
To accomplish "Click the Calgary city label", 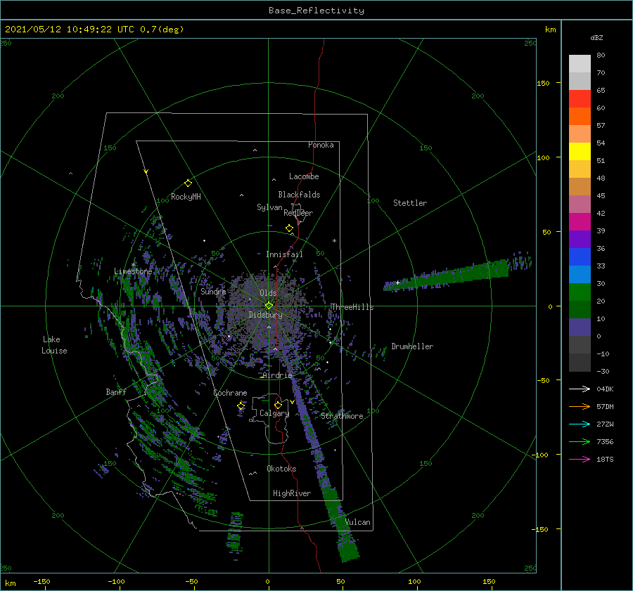I will 274,413.
